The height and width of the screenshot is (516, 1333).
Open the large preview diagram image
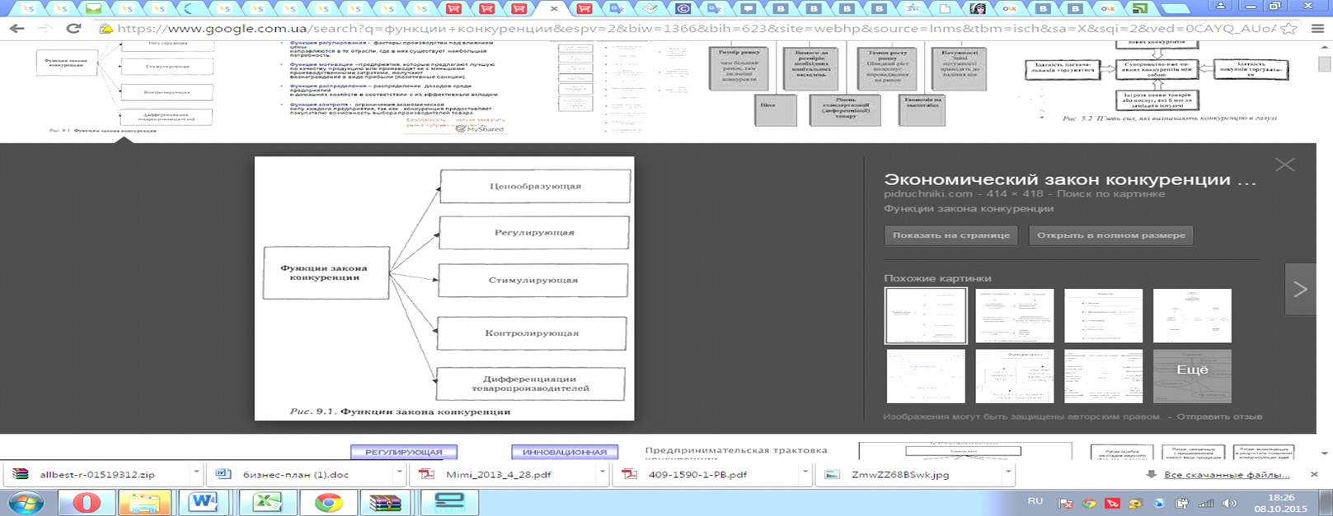[x=444, y=288]
